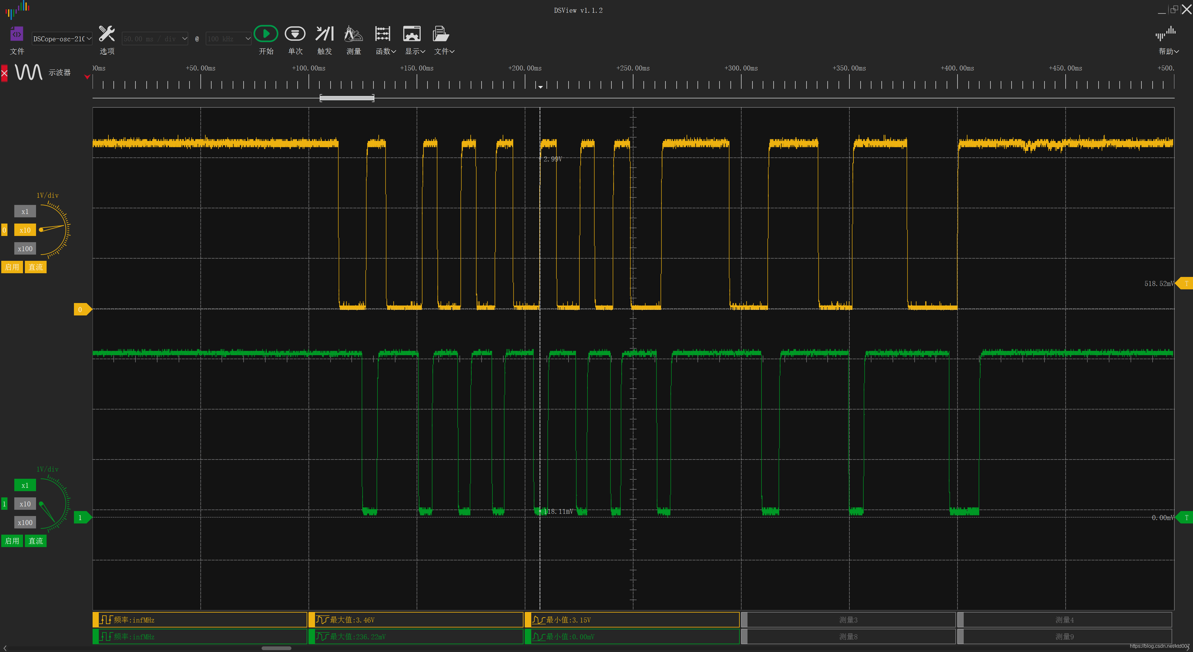
Task: Click empty measurement slot 测量9
Action: click(1065, 637)
